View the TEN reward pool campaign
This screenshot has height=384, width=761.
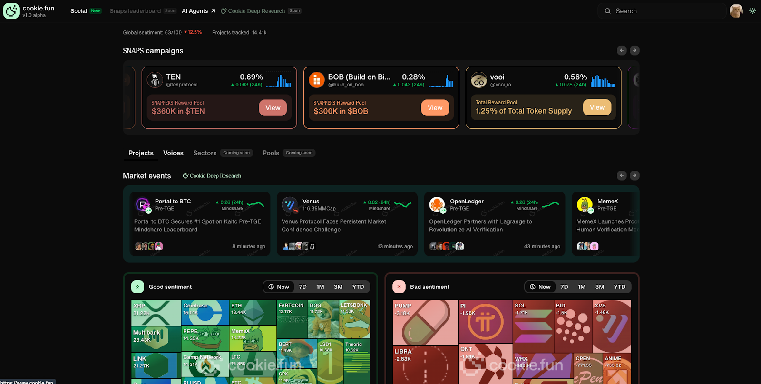273,108
